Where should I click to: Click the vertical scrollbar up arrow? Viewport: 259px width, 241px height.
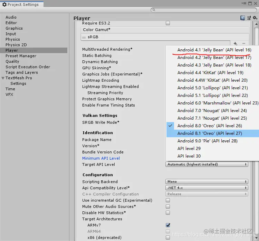point(256,24)
